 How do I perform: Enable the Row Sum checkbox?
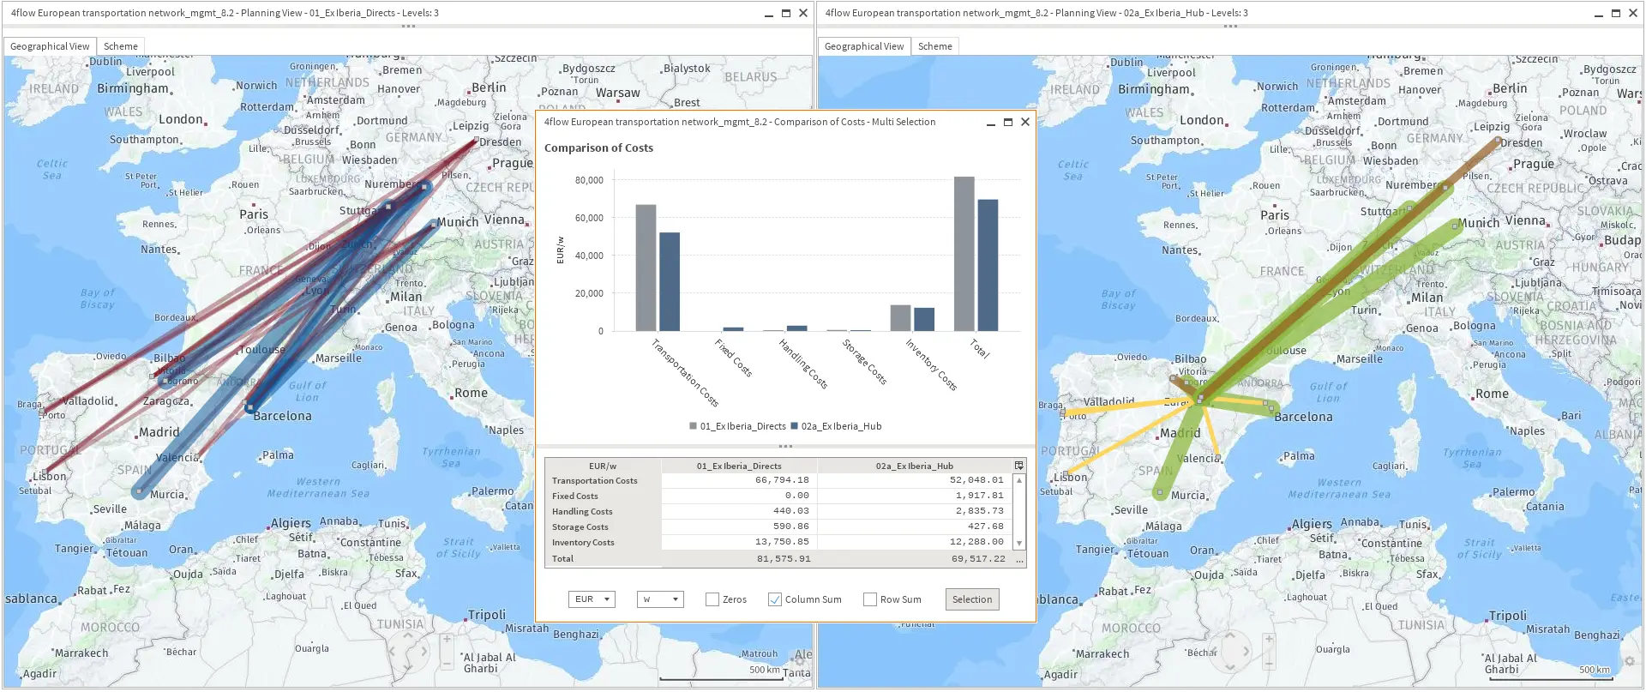tap(870, 599)
